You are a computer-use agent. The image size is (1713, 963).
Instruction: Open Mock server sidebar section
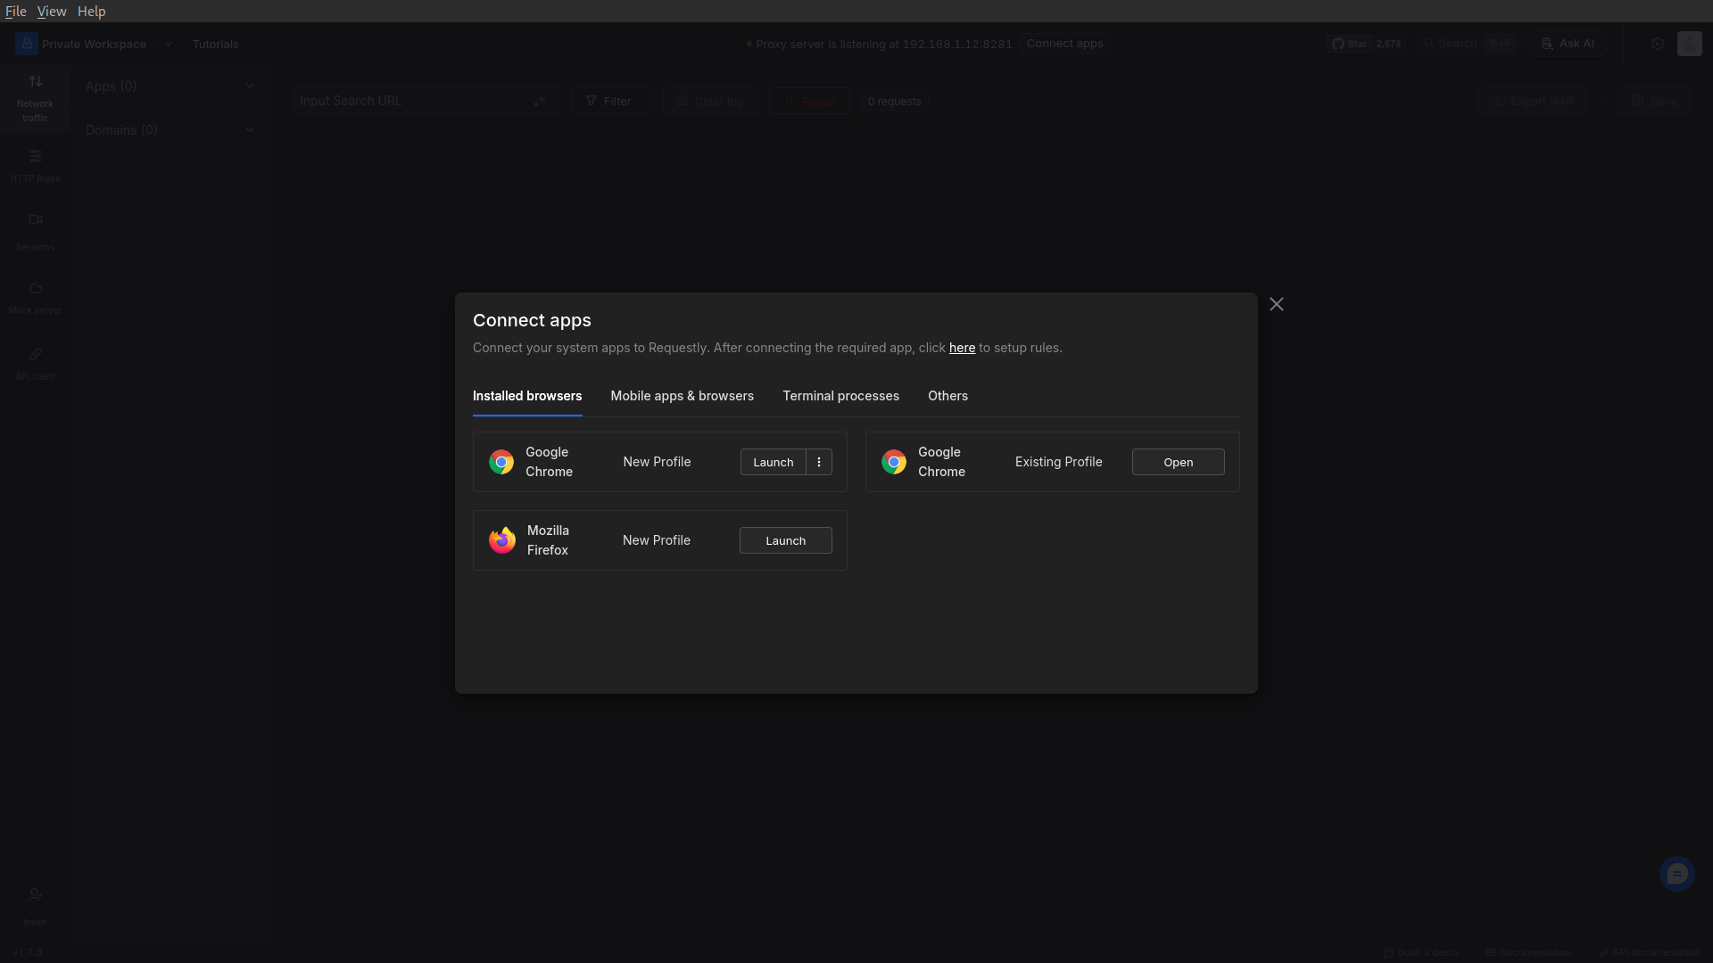pos(35,298)
